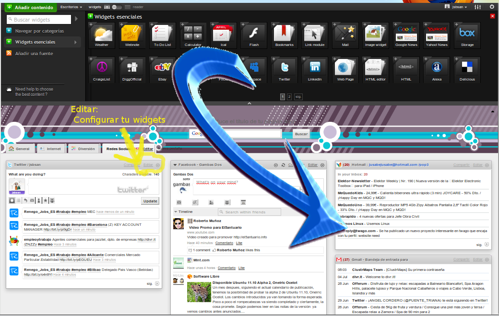Add the Weather widget

(102, 35)
